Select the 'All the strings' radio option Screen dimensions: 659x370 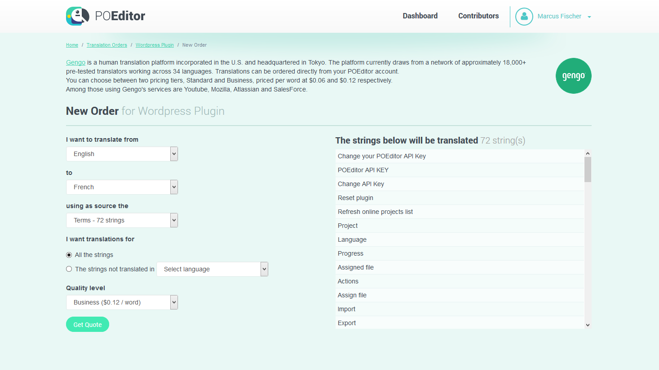pos(69,255)
